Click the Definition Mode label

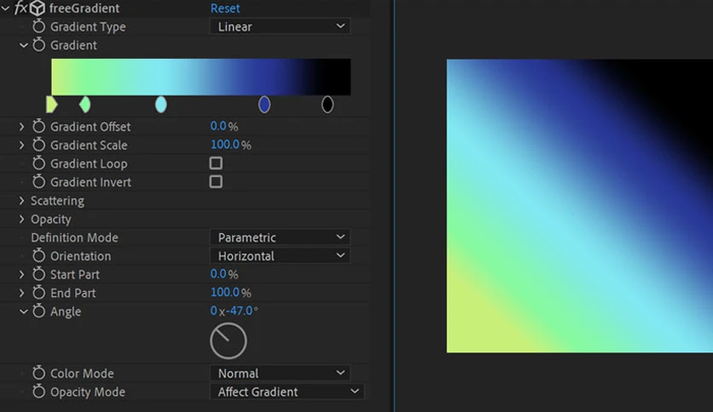pos(74,237)
